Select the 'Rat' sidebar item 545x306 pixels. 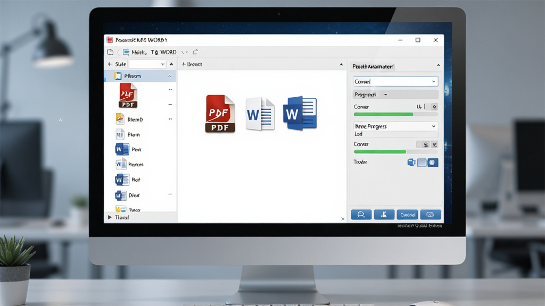pos(136,180)
